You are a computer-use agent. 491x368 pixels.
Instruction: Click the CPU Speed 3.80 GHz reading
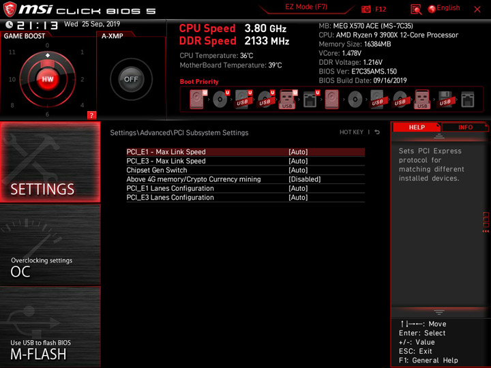(233, 29)
